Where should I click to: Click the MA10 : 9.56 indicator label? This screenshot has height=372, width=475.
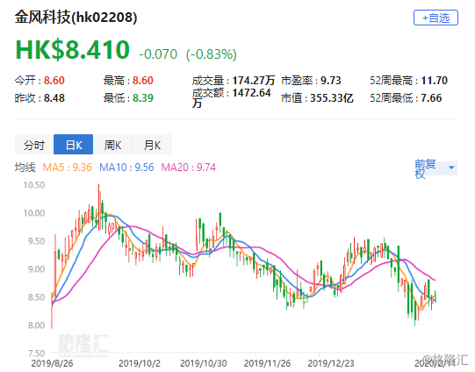click(126, 167)
